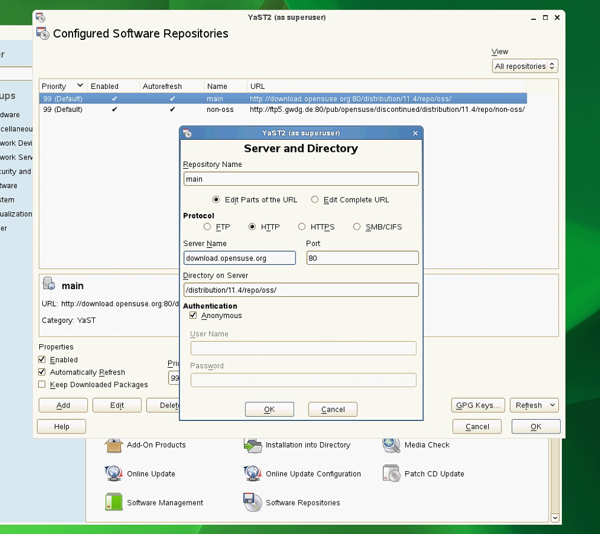This screenshot has width=600, height=534.
Task: Click OK in Server and Directory dialog
Action: pyautogui.click(x=269, y=409)
